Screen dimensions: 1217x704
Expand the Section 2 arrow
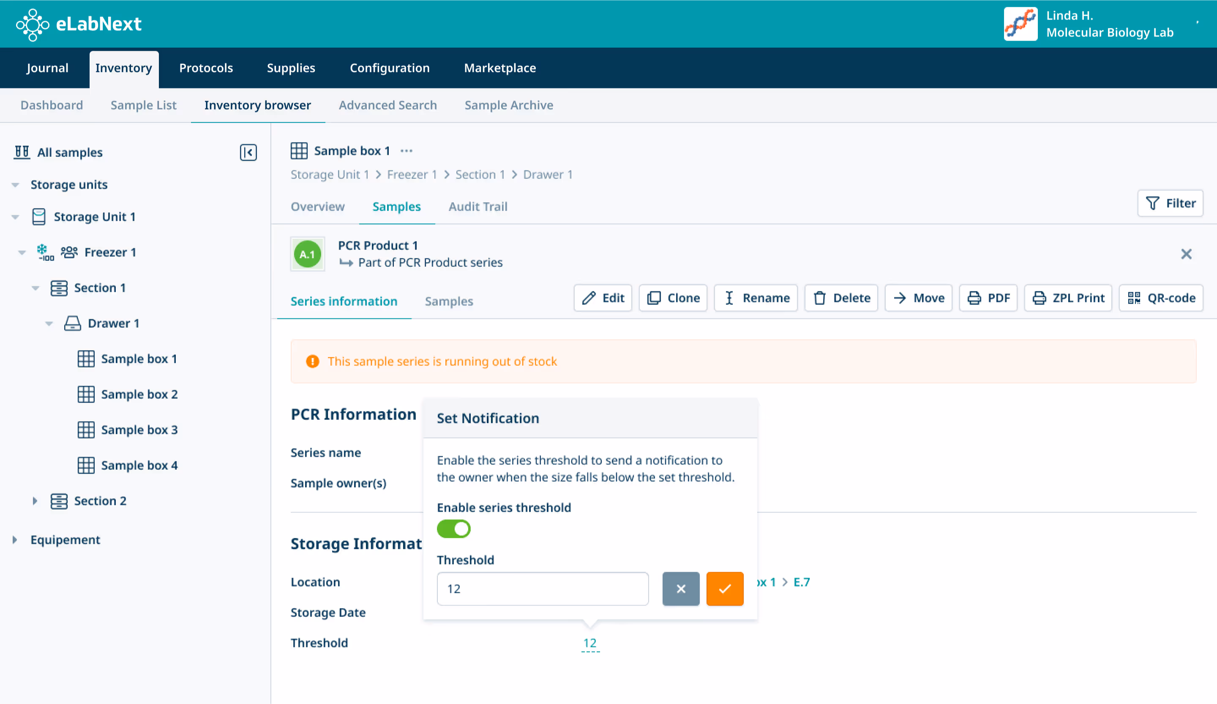tap(35, 501)
